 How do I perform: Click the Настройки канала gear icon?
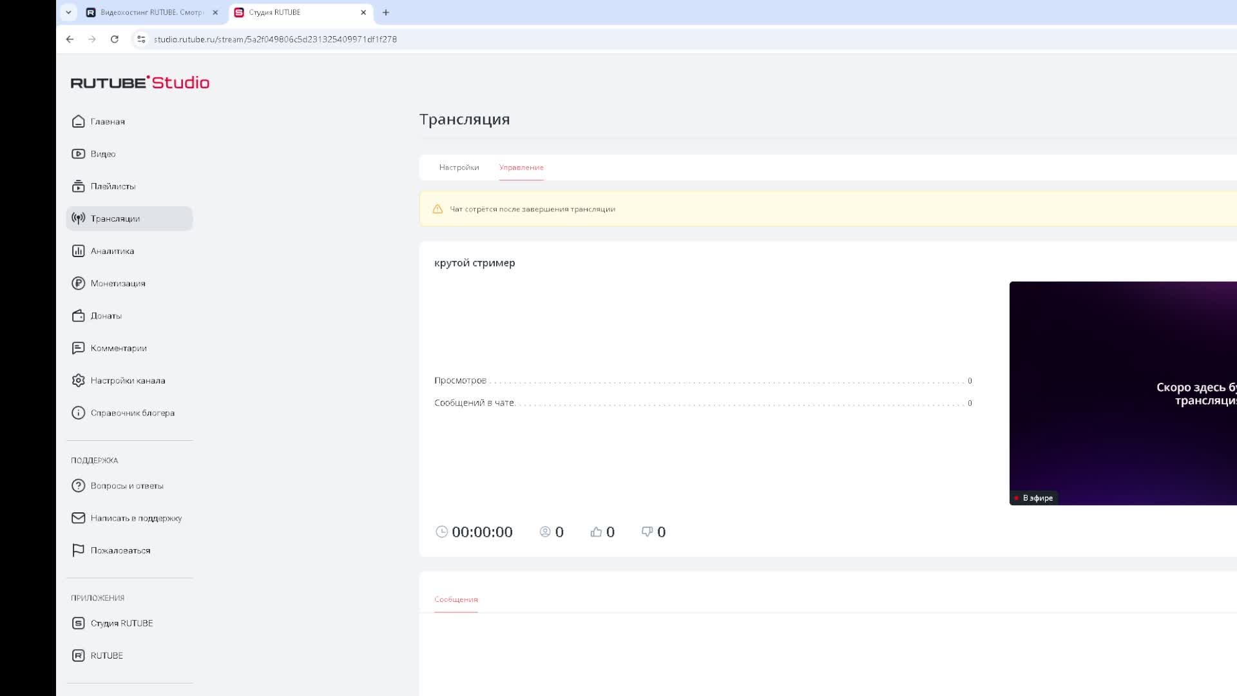(x=78, y=380)
